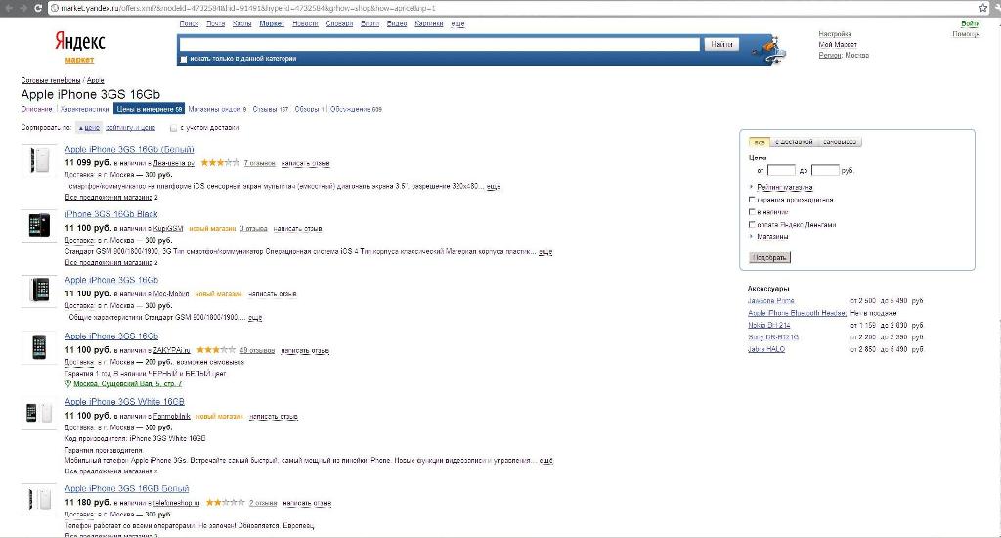The image size is (1001, 538).
Task: Check the 'в наличии' filter checkbox
Action: [752, 211]
